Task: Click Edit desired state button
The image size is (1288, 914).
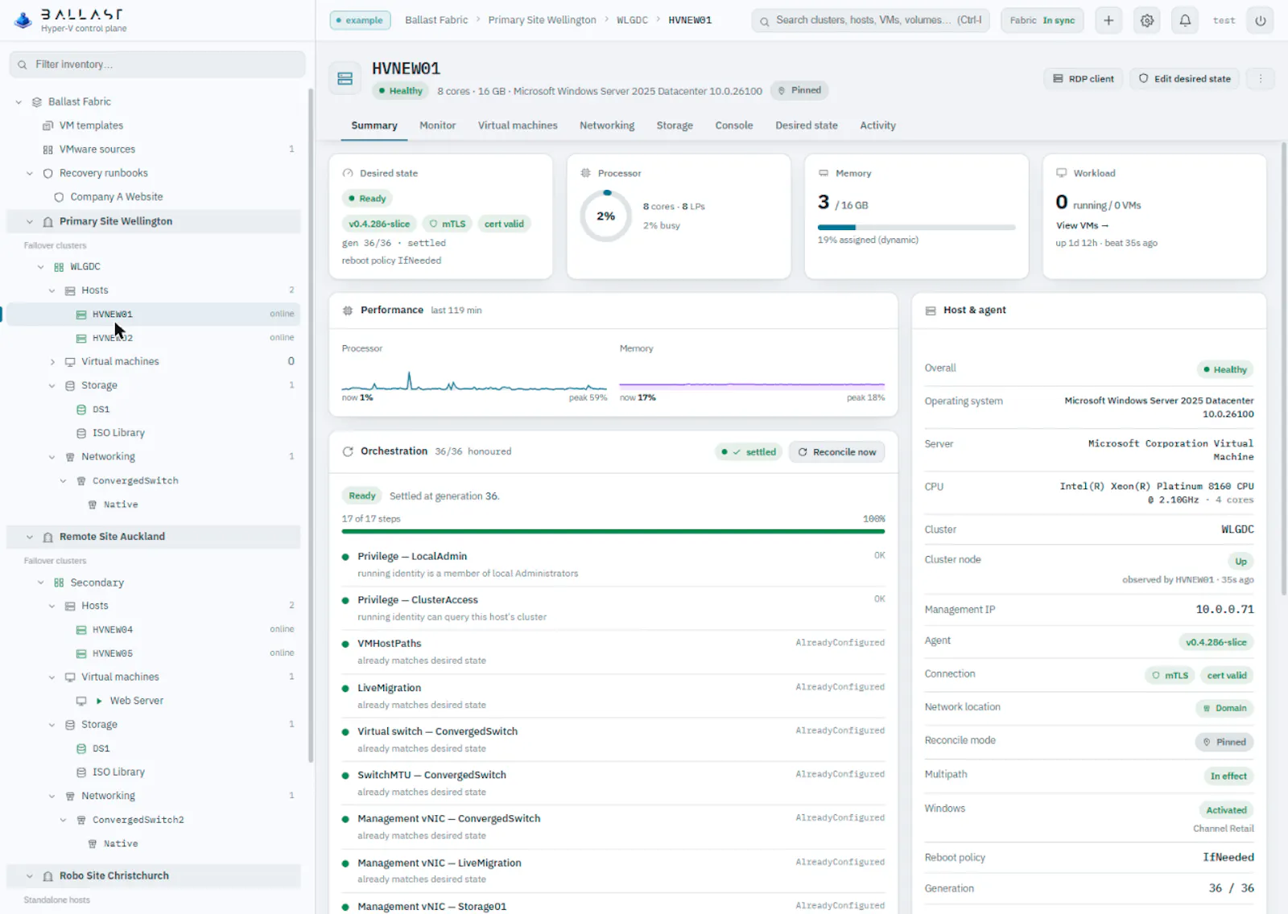Action: click(x=1185, y=79)
